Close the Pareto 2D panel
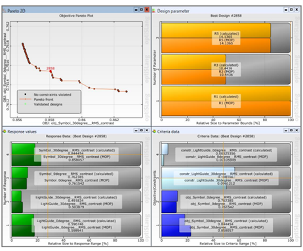This screenshot has height=251, width=303. (147, 10)
